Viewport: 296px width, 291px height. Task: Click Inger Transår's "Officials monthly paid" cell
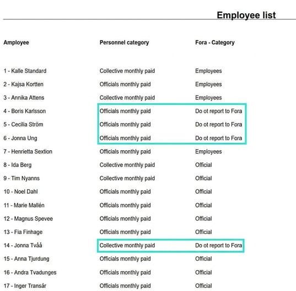[125, 285]
